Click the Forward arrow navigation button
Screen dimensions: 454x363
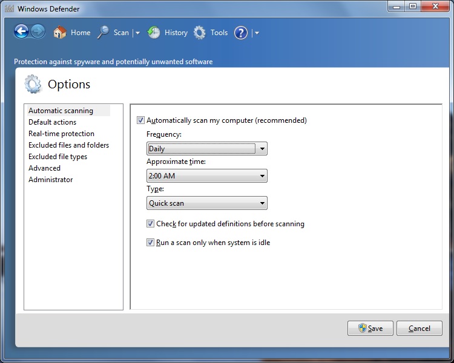point(38,32)
